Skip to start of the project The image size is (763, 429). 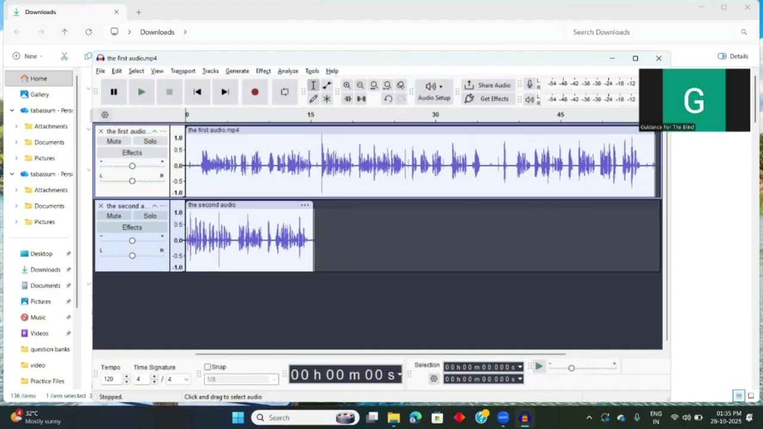pos(197,92)
